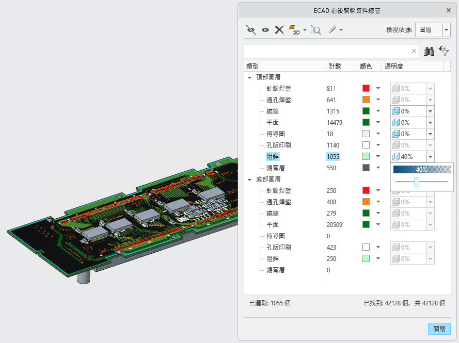Screen dimensions: 459x343
Task: Click the red swatch for top 針腳焊盤
Action: click(366, 88)
